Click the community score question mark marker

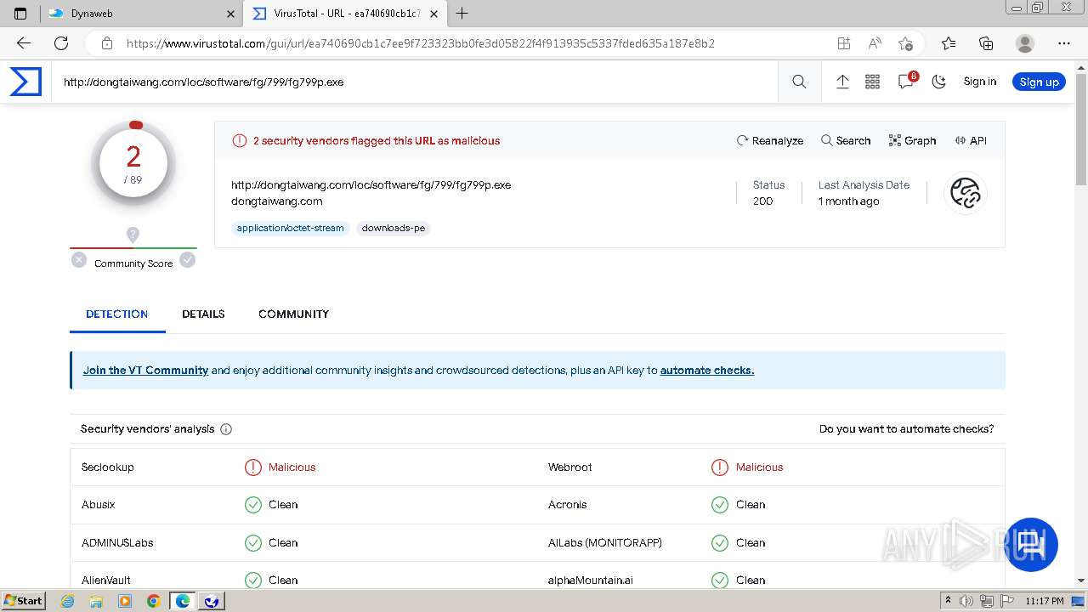133,235
